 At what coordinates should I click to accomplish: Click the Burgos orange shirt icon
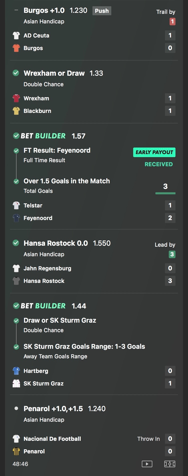click(x=16, y=48)
